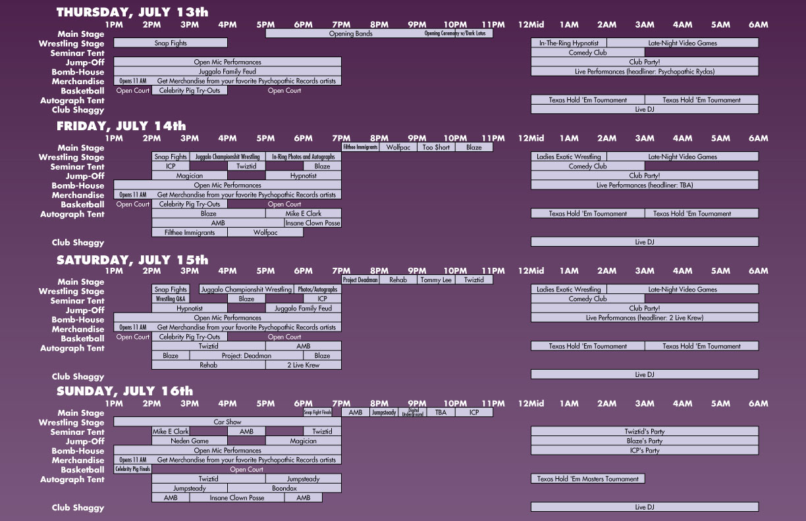806x521 pixels.
Task: Select the 'In-The-Ring Hypnotist' block
Action: (x=569, y=43)
